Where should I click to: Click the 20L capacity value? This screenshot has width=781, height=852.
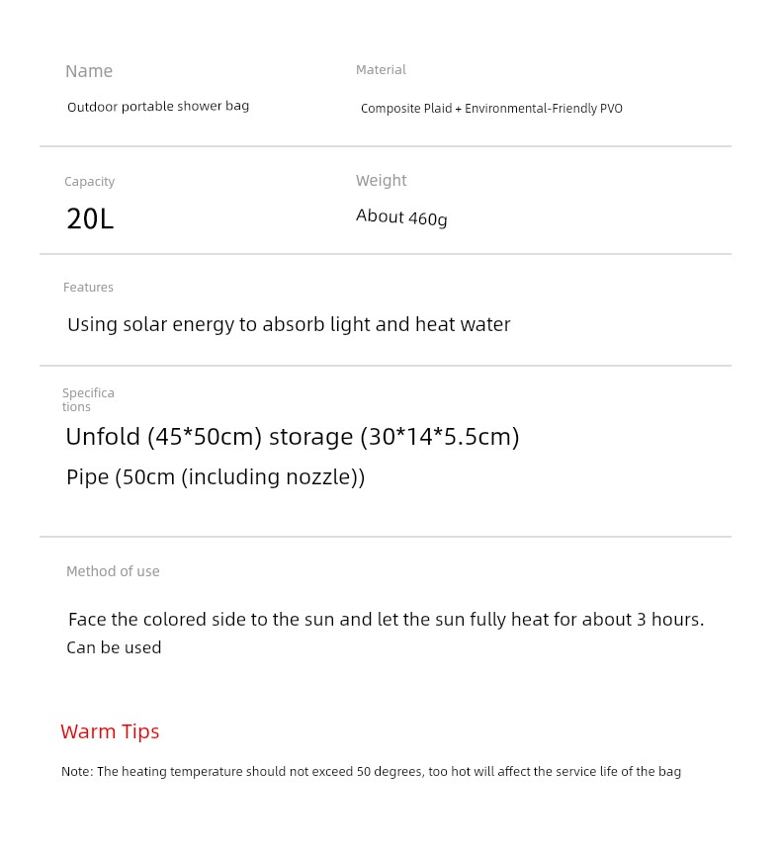point(90,219)
